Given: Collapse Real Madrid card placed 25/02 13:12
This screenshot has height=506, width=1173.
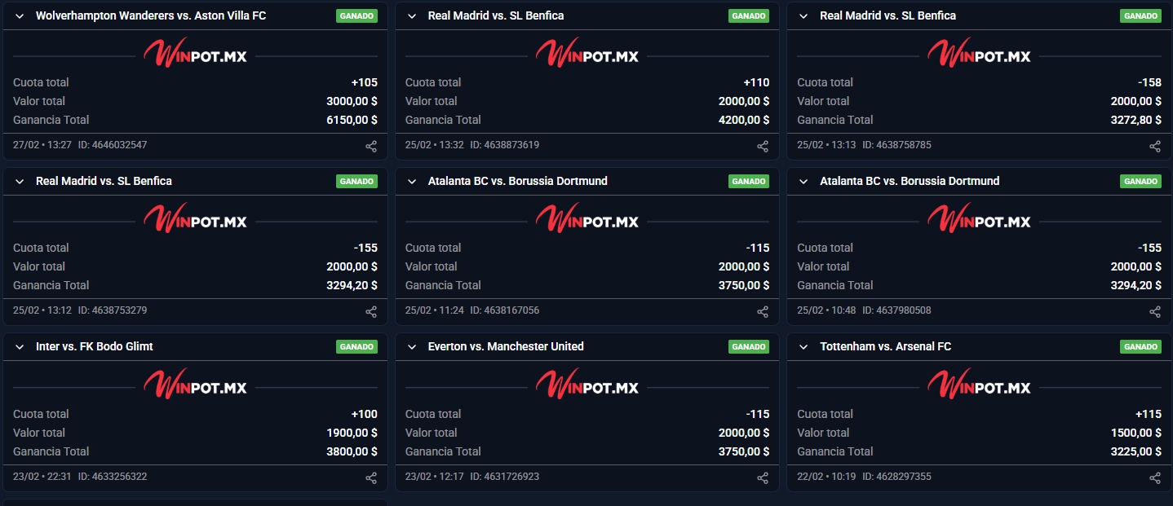Looking at the screenshot, I should pyautogui.click(x=20, y=182).
